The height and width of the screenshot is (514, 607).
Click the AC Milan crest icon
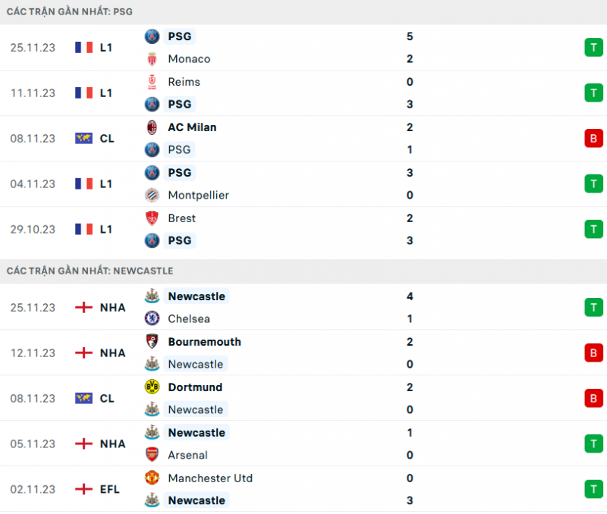point(152,127)
